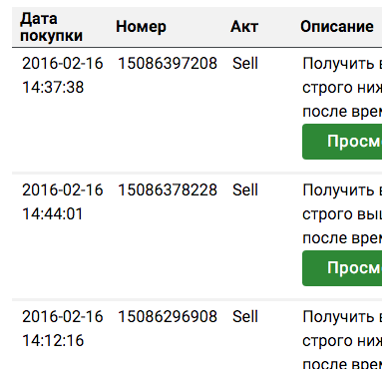
Task: Select transaction number 15086378228
Action: click(168, 190)
